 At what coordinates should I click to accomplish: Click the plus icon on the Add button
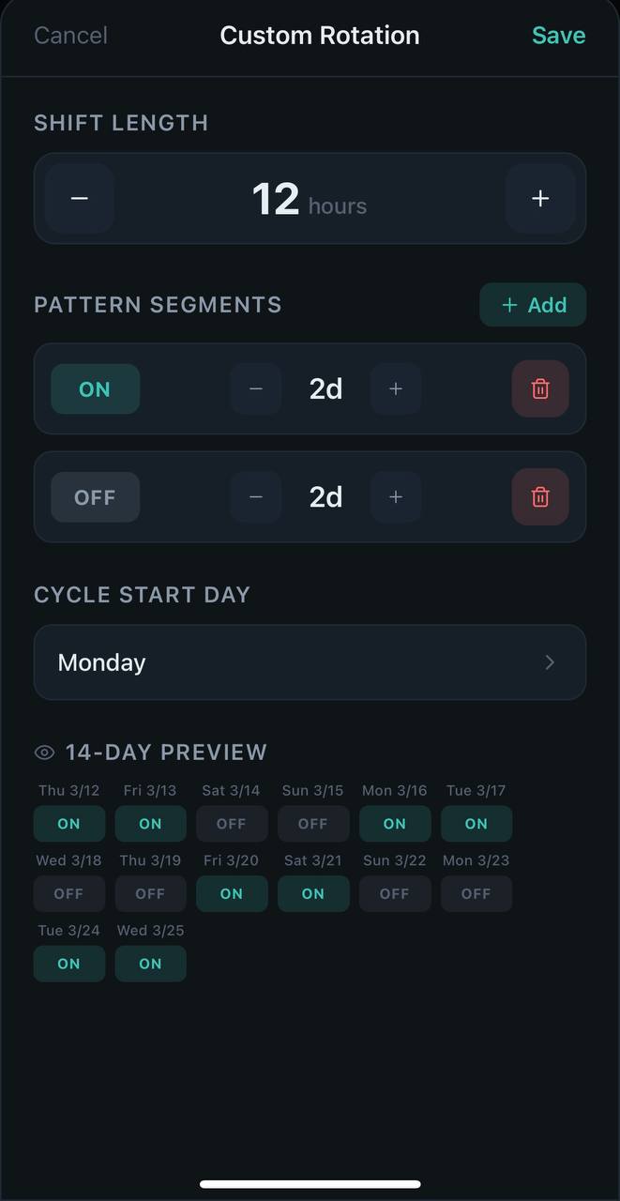509,304
